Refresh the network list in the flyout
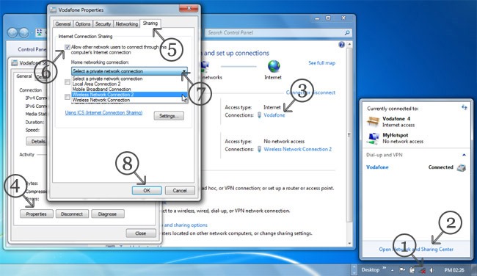477x276 pixels. click(465, 107)
